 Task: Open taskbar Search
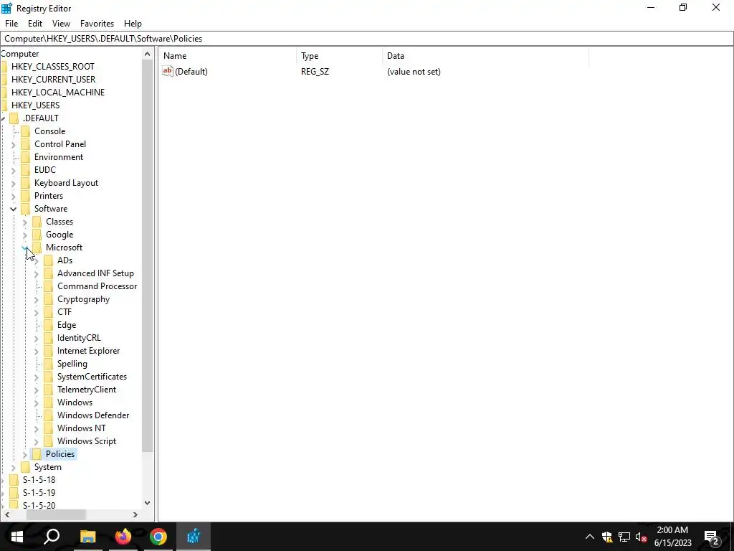[x=52, y=537]
